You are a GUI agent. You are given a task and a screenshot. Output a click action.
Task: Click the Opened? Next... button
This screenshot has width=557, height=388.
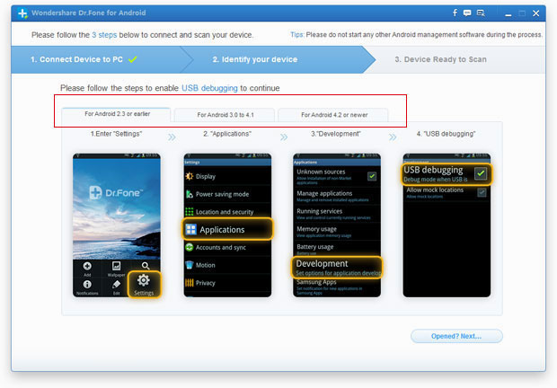click(455, 336)
